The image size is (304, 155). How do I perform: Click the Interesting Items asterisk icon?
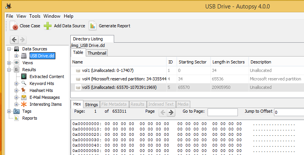24,104
